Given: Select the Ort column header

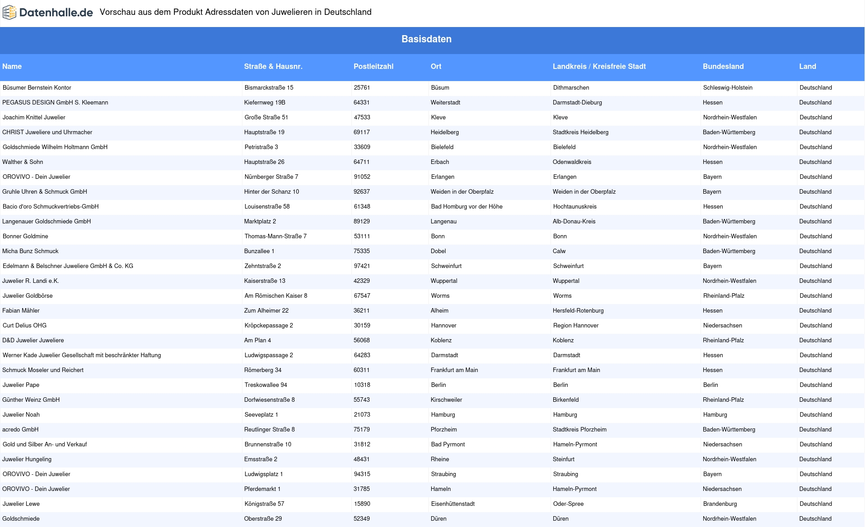Looking at the screenshot, I should pyautogui.click(x=436, y=66).
